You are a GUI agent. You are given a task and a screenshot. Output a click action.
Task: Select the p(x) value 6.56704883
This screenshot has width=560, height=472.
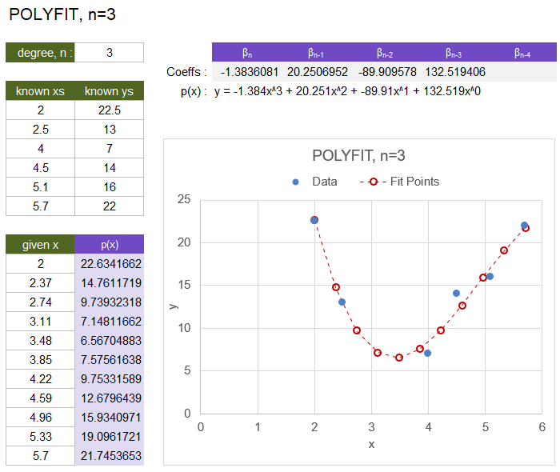110,341
